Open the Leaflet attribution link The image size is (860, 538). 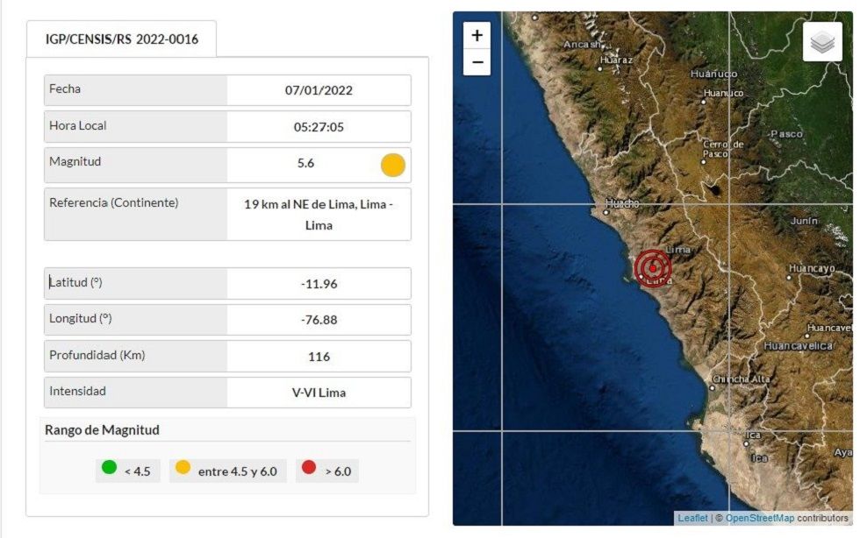692,519
